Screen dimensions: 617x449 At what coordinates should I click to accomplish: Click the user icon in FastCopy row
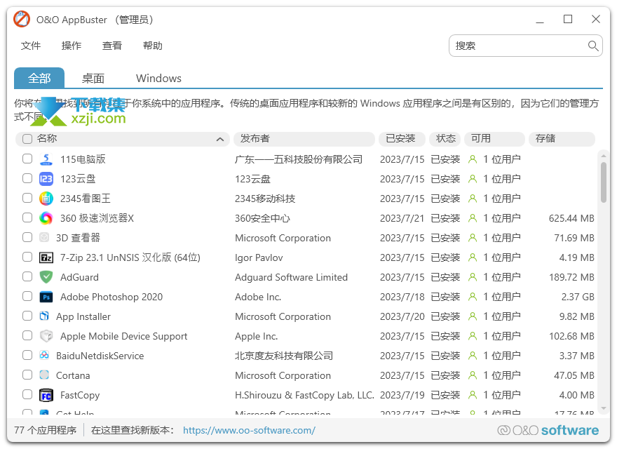tap(473, 395)
